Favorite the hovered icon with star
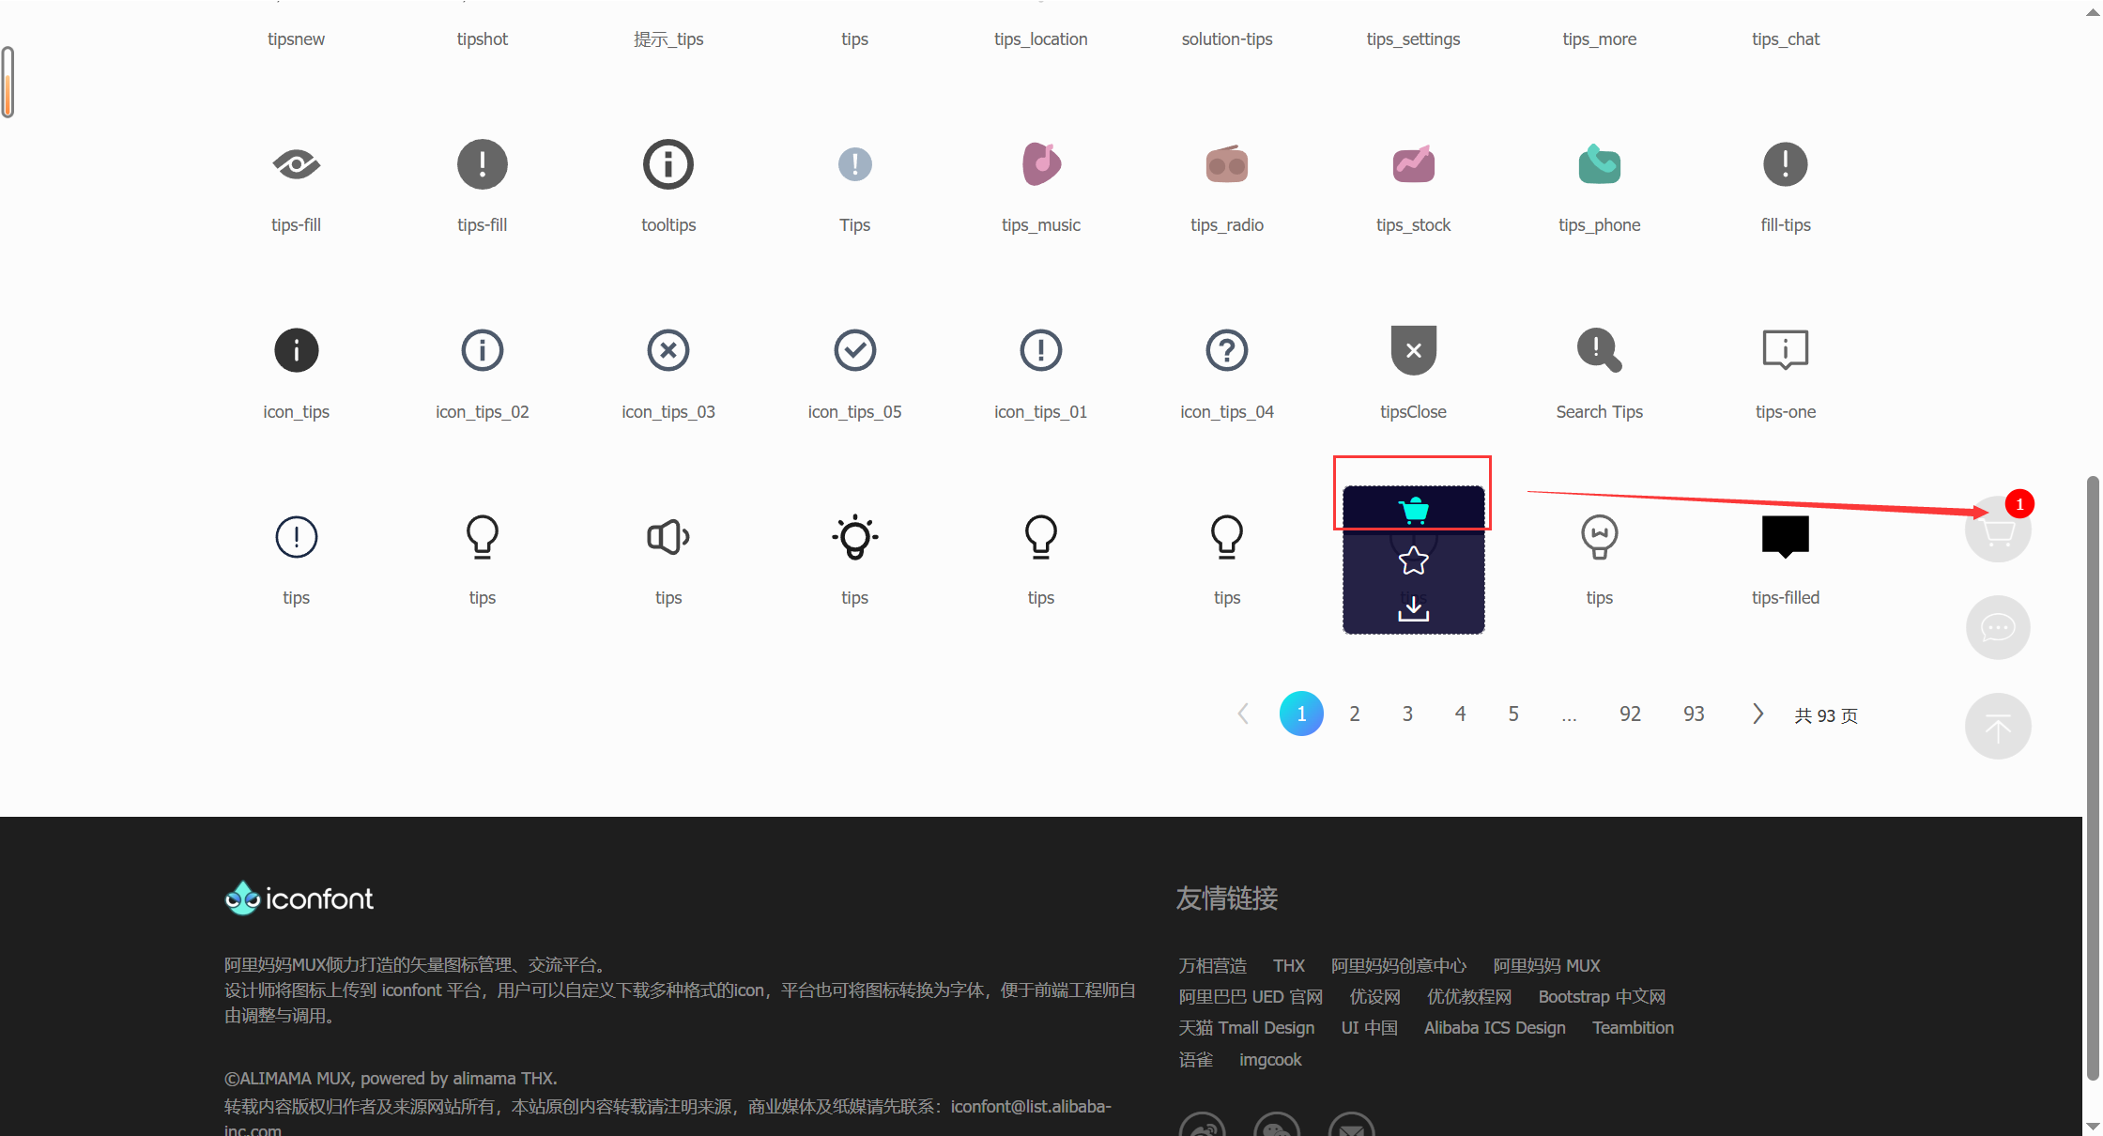Image resolution: width=2103 pixels, height=1136 pixels. (1413, 560)
